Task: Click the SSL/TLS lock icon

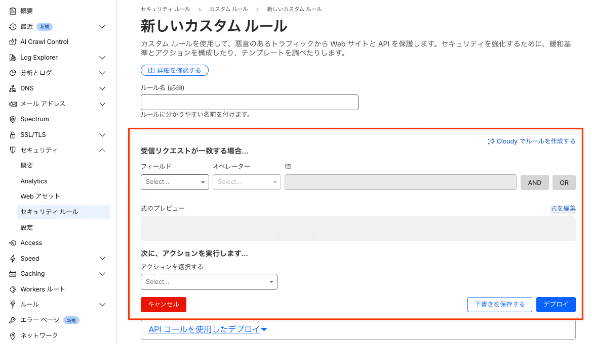Action: [13, 135]
